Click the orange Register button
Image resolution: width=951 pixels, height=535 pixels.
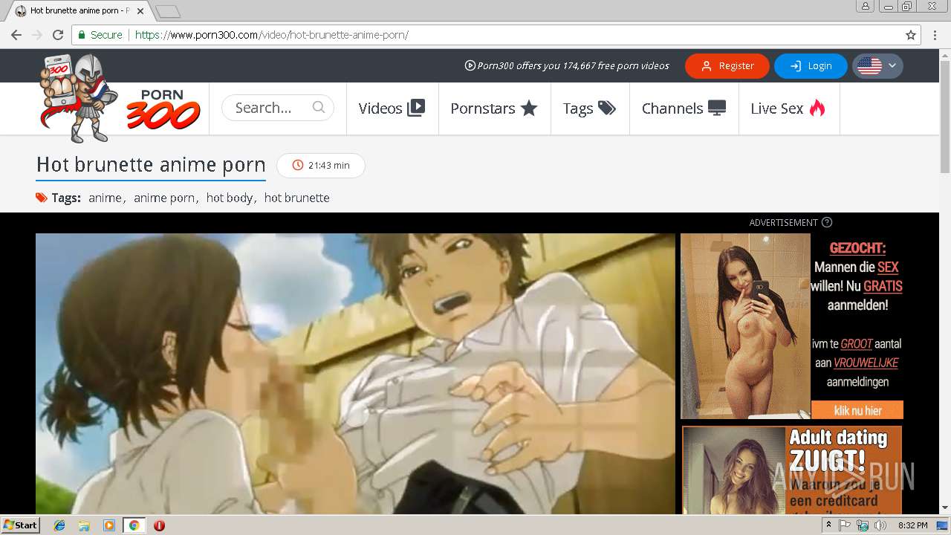tap(727, 65)
